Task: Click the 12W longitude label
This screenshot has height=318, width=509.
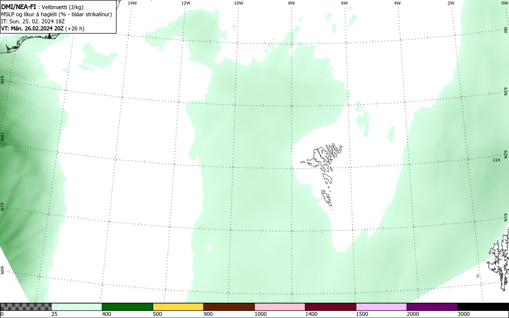Action: (185, 3)
